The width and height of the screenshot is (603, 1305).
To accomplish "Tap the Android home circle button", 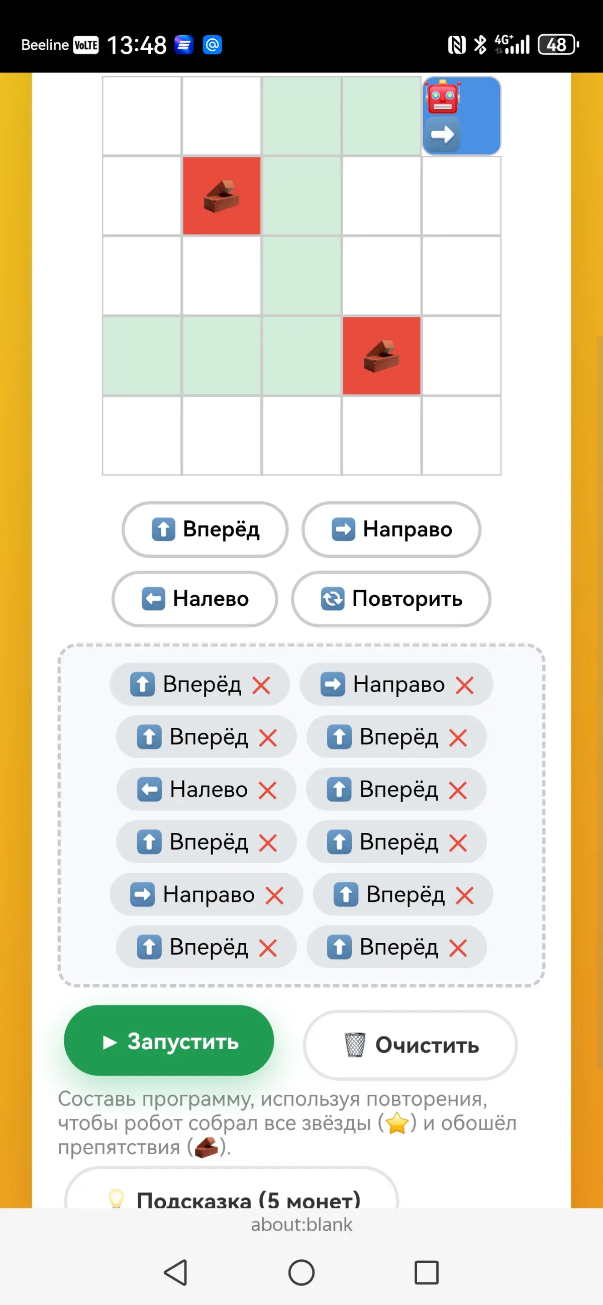I will pyautogui.click(x=301, y=1273).
